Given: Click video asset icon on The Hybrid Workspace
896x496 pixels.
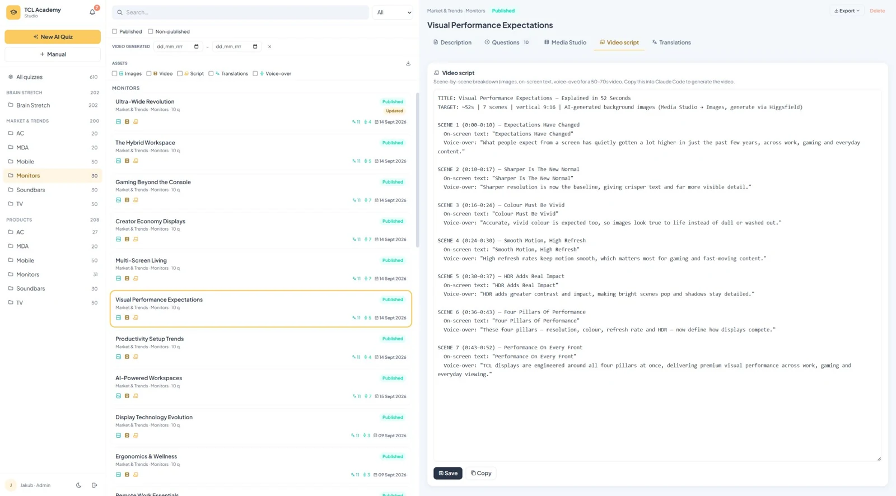Looking at the screenshot, I should pos(127,161).
